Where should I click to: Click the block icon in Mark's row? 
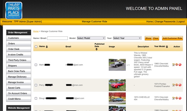[x=177, y=65]
